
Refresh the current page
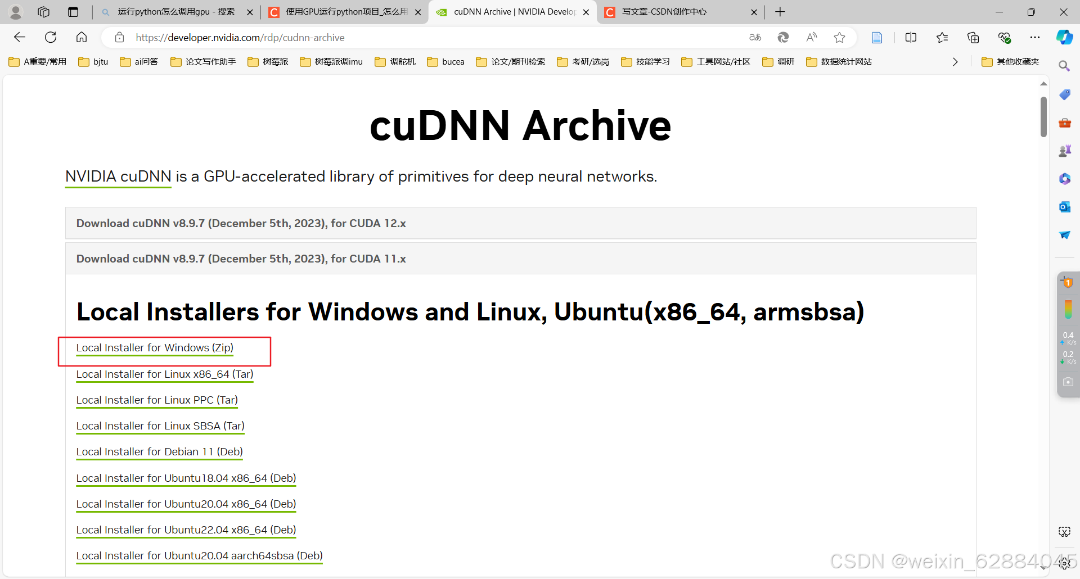coord(51,37)
